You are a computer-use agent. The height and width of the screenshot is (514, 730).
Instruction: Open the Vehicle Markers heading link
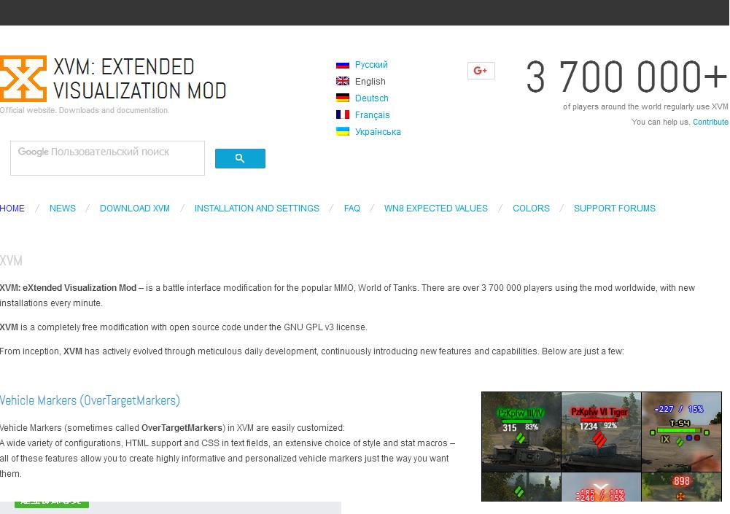coord(90,400)
